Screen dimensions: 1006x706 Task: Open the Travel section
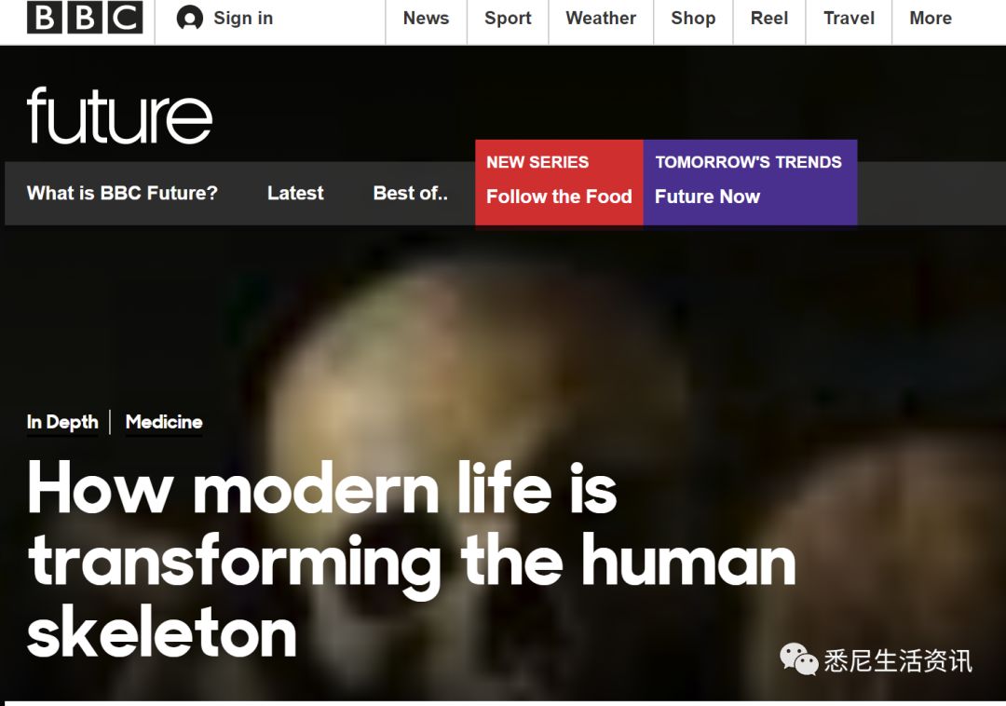click(x=849, y=18)
